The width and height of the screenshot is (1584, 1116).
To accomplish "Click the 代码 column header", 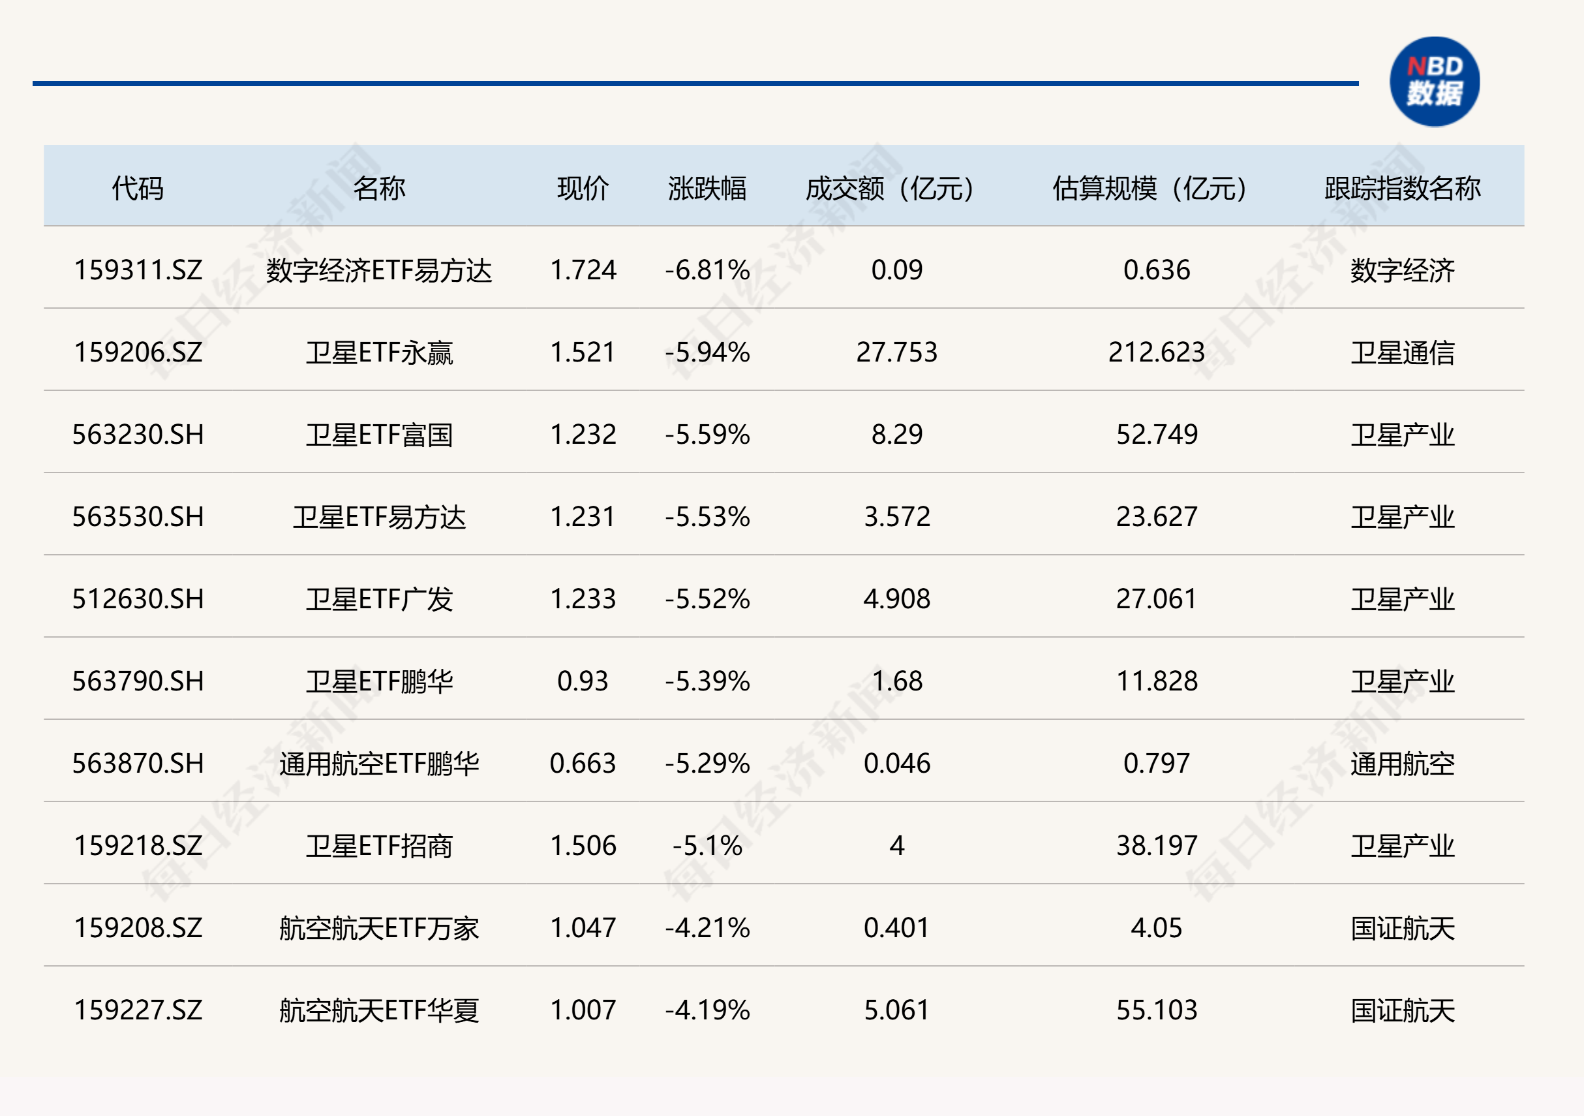I will pos(138,188).
